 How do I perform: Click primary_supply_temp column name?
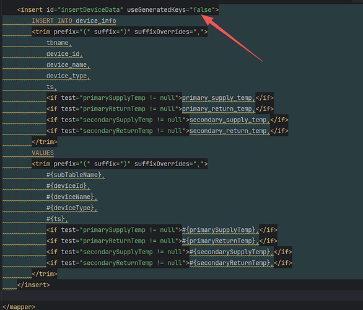coord(217,98)
